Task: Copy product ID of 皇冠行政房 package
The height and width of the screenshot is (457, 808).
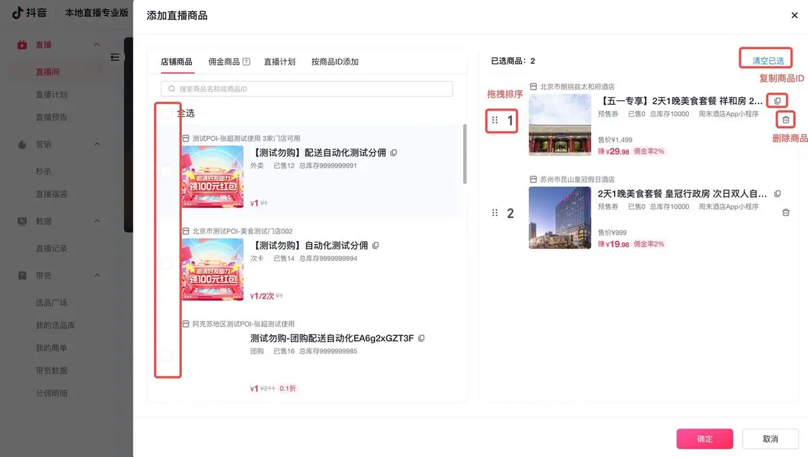Action: 778,194
